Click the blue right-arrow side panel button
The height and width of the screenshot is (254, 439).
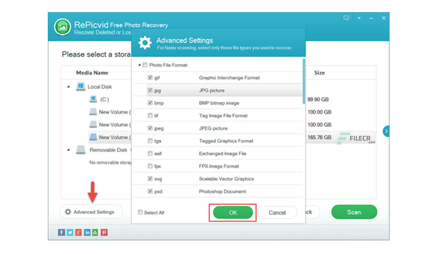pyautogui.click(x=386, y=131)
